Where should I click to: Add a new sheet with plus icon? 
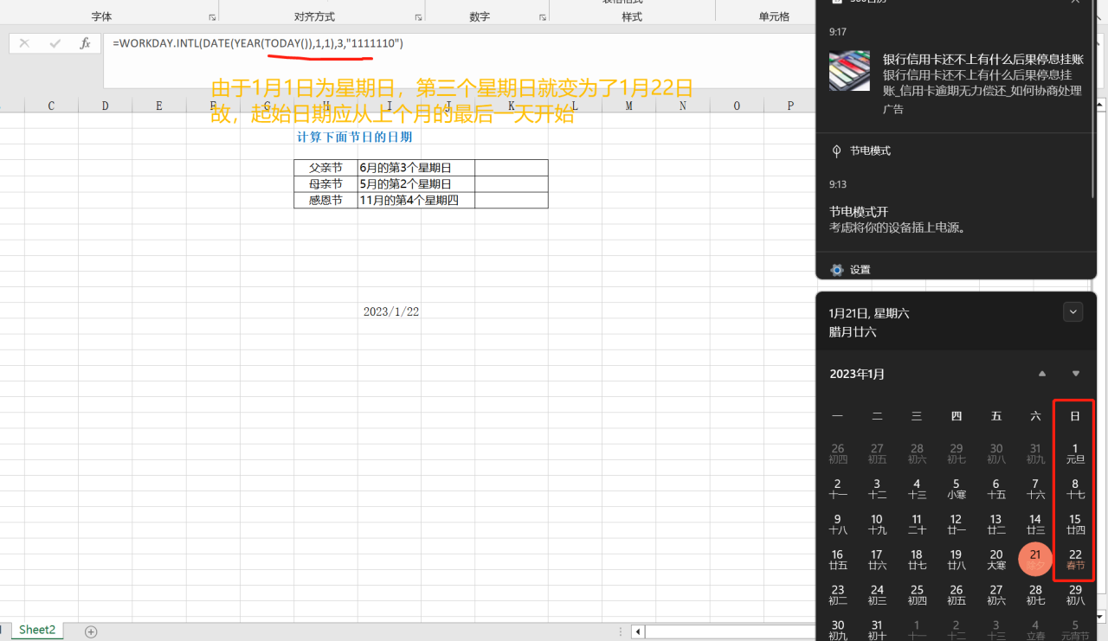91,631
